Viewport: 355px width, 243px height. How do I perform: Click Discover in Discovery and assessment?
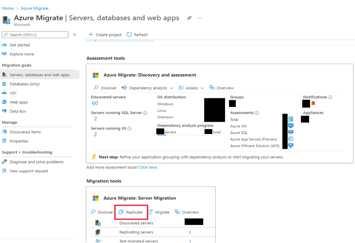point(105,88)
